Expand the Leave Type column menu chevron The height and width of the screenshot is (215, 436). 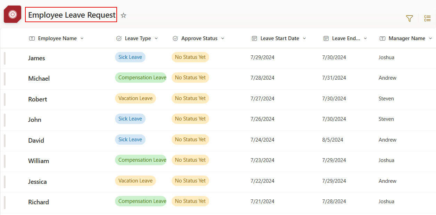click(156, 38)
